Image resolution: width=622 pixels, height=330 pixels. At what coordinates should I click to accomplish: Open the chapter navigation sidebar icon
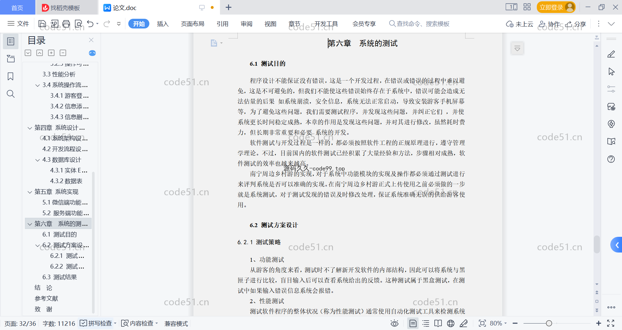[x=11, y=59]
